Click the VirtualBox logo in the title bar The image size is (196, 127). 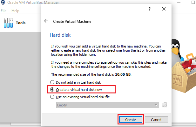(3, 2)
